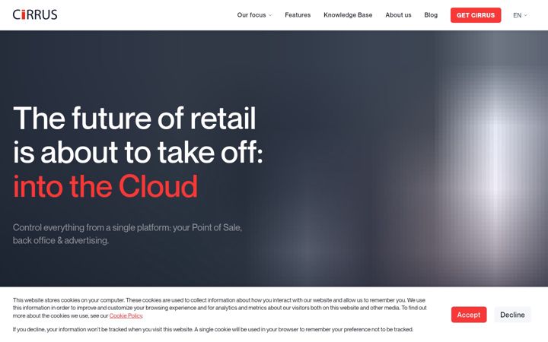Open the Features page
The height and width of the screenshot is (342, 548).
(x=298, y=15)
